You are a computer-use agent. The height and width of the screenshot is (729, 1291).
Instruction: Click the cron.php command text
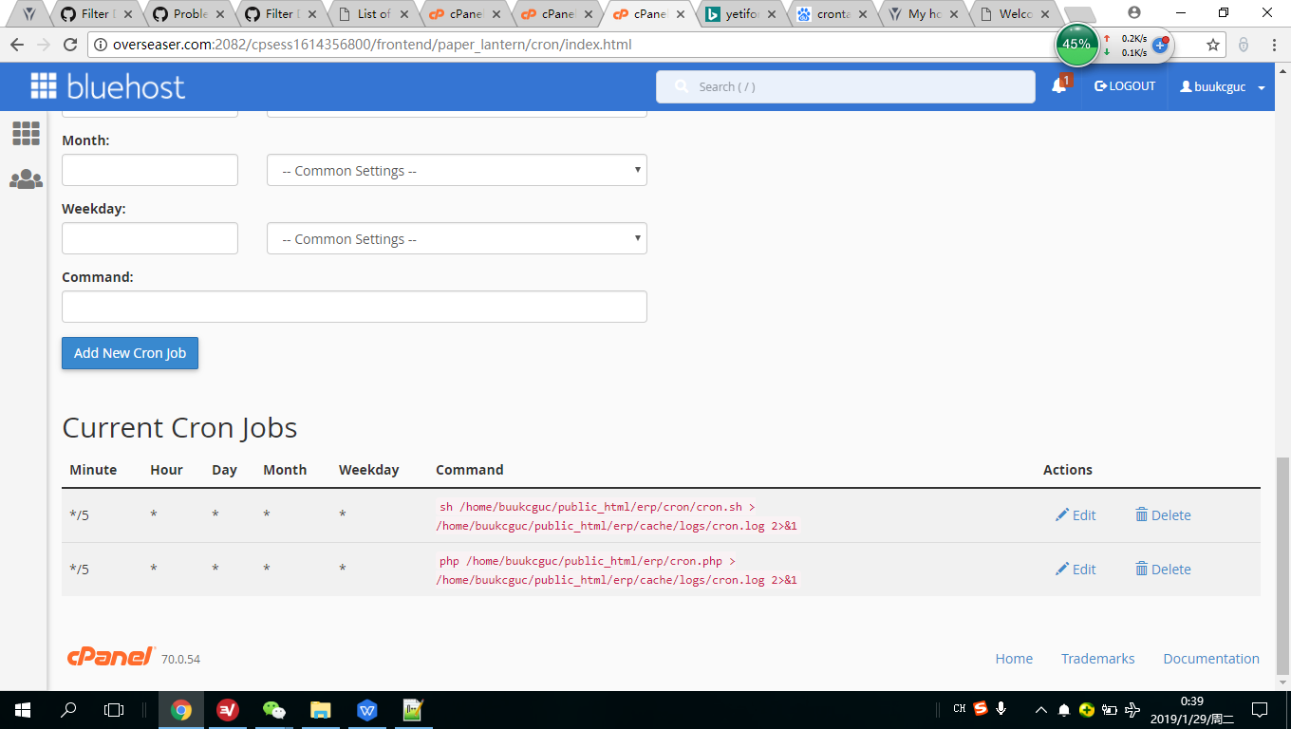616,570
